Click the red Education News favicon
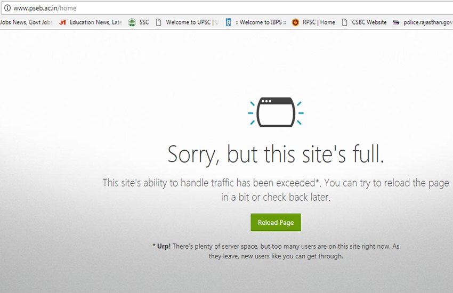 coord(62,22)
